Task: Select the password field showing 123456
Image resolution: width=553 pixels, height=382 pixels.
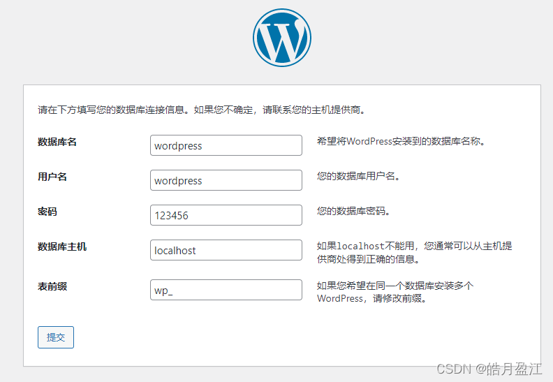Action: tap(226, 215)
